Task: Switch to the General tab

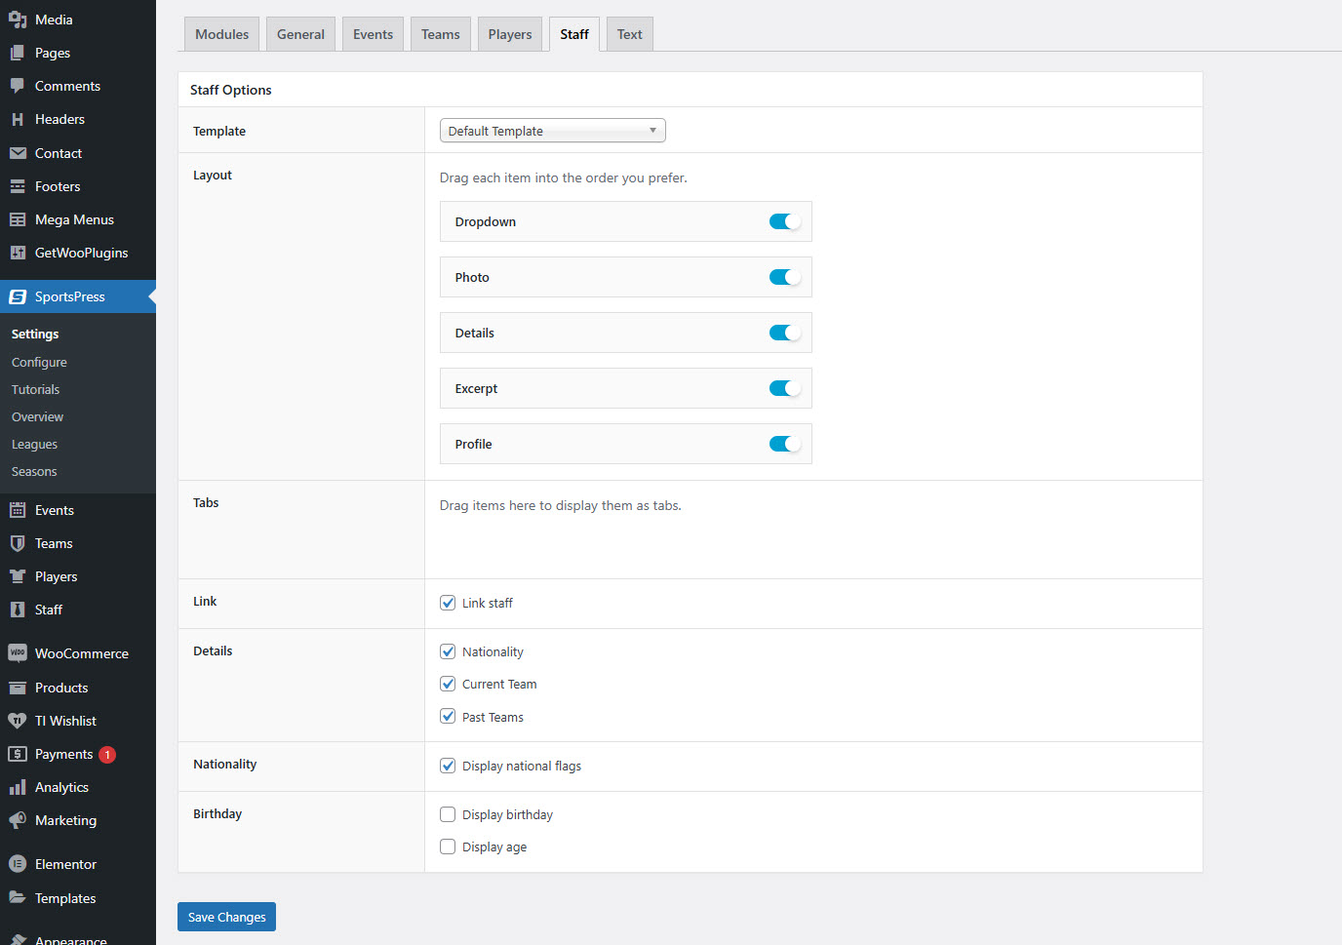Action: tap(300, 34)
